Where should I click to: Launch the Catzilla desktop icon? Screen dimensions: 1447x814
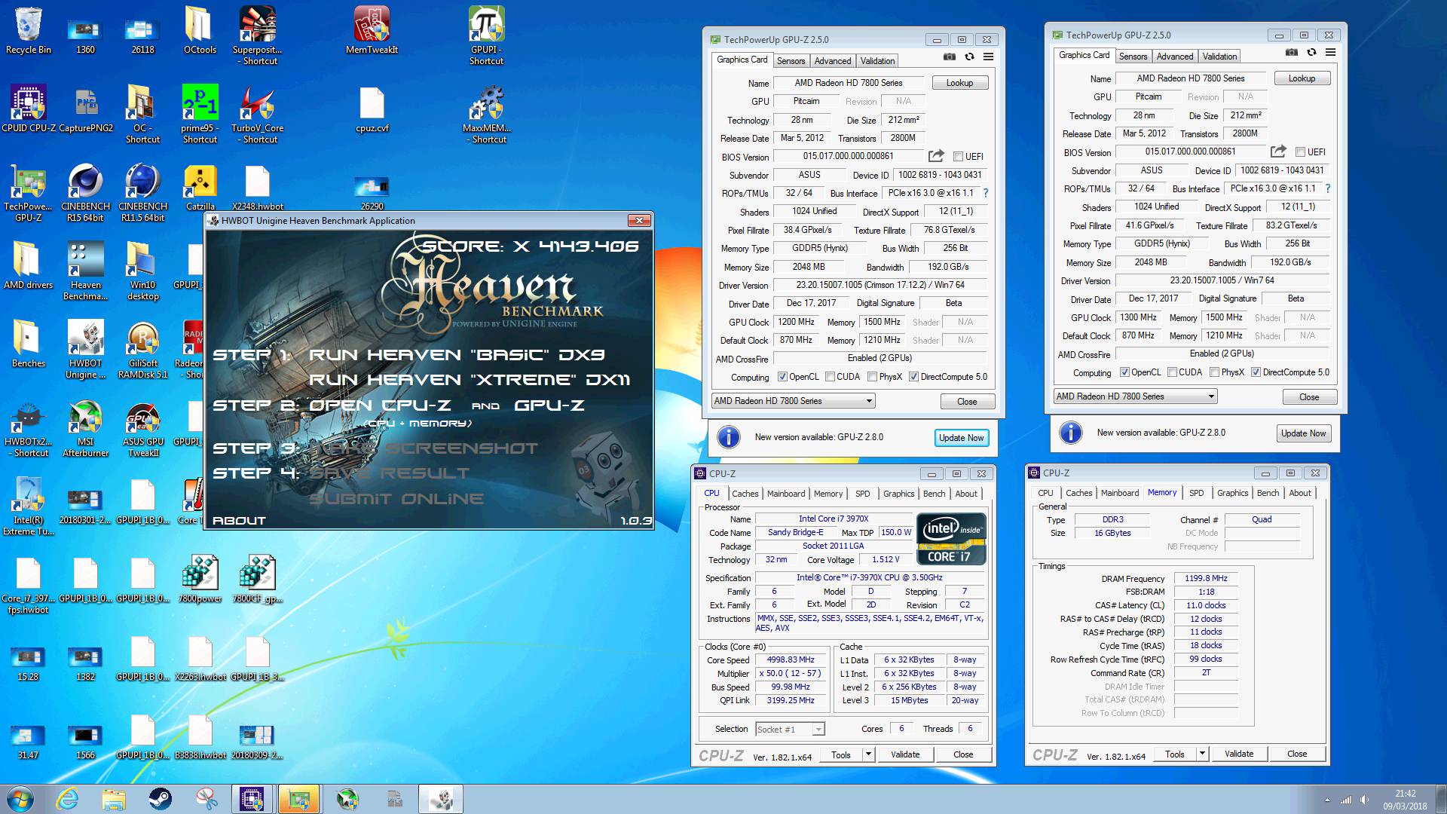(200, 187)
